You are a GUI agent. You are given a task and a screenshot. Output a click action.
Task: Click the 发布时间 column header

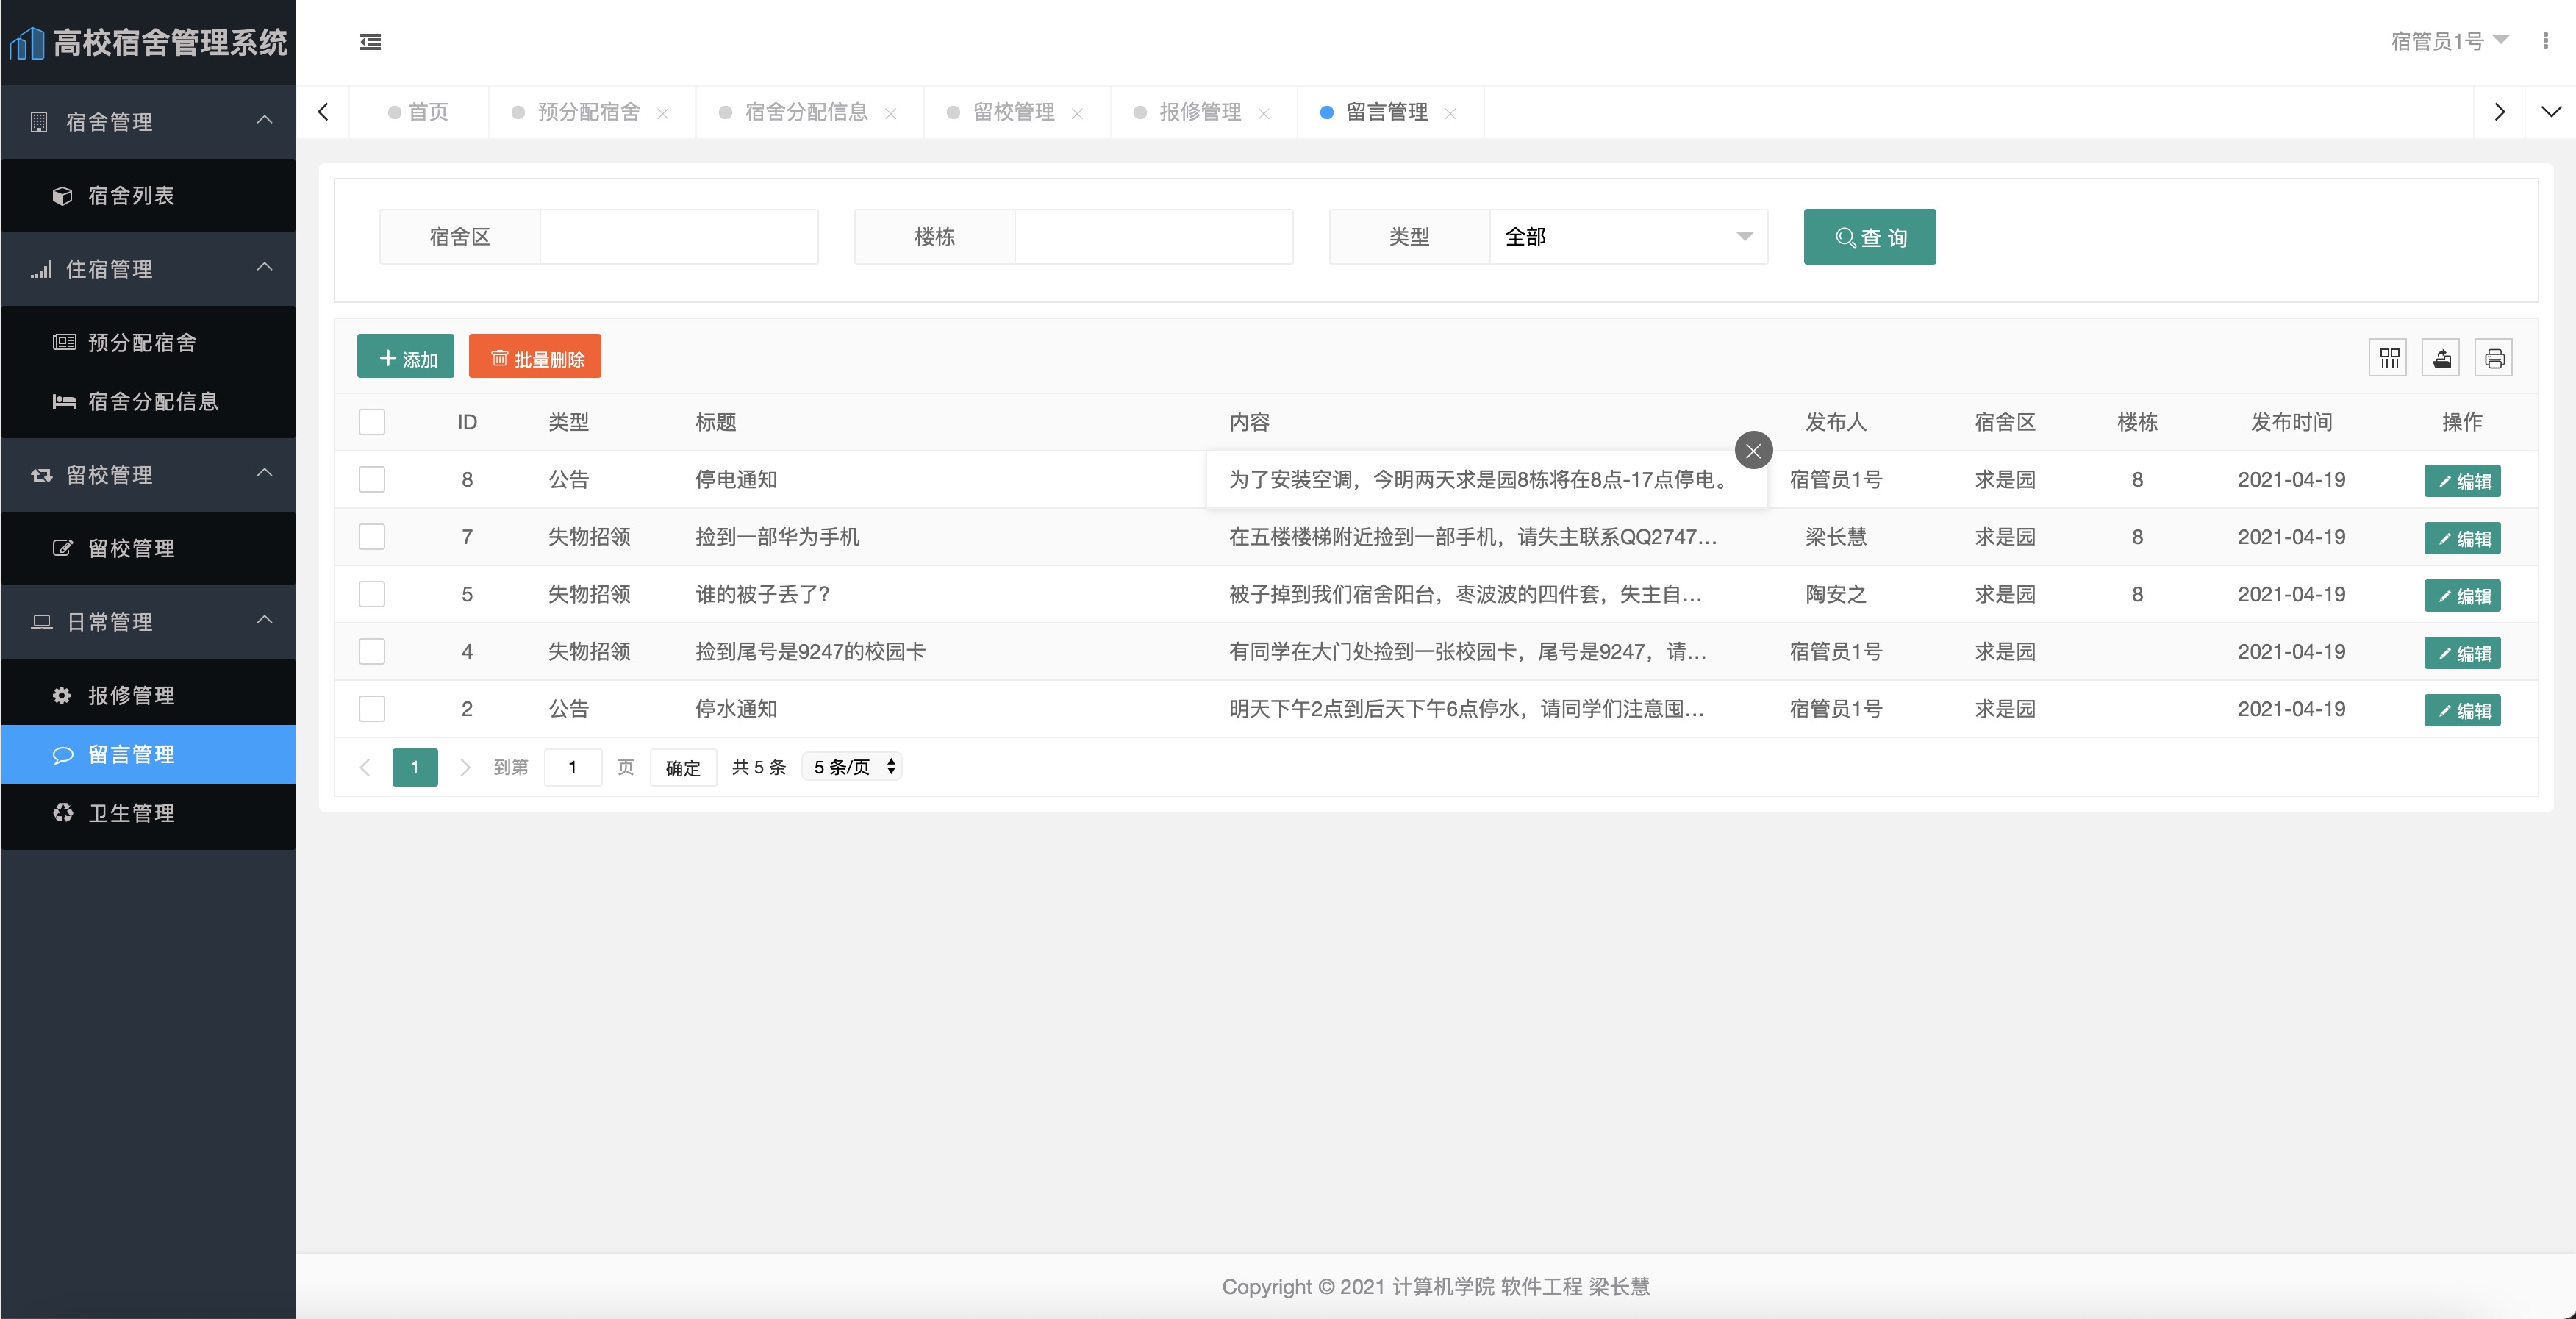(x=2291, y=422)
